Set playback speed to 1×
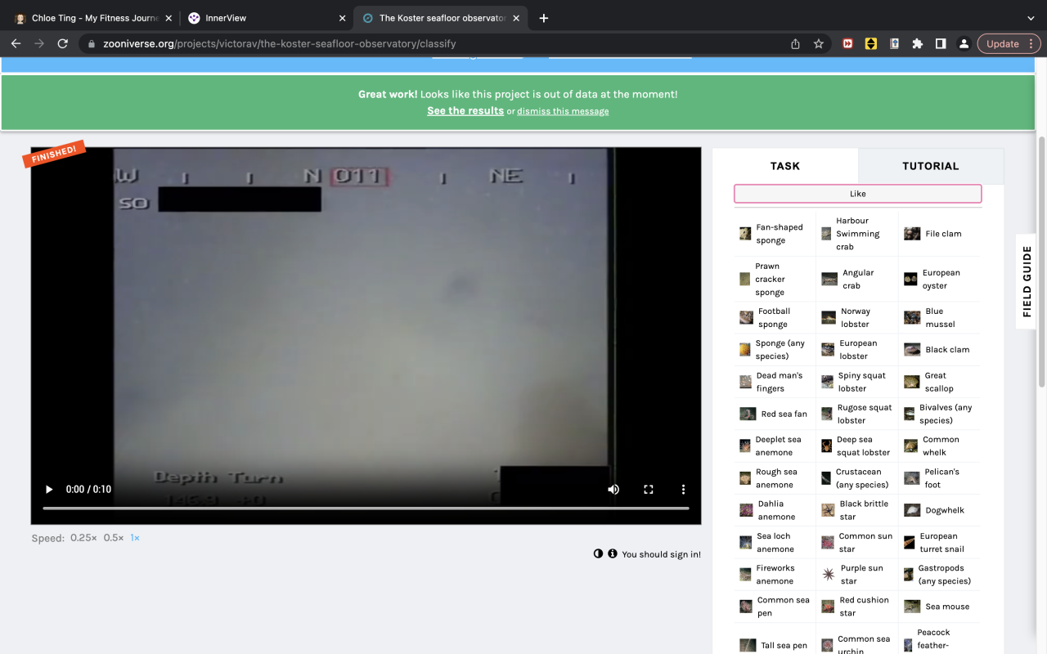The height and width of the screenshot is (654, 1047). click(135, 538)
